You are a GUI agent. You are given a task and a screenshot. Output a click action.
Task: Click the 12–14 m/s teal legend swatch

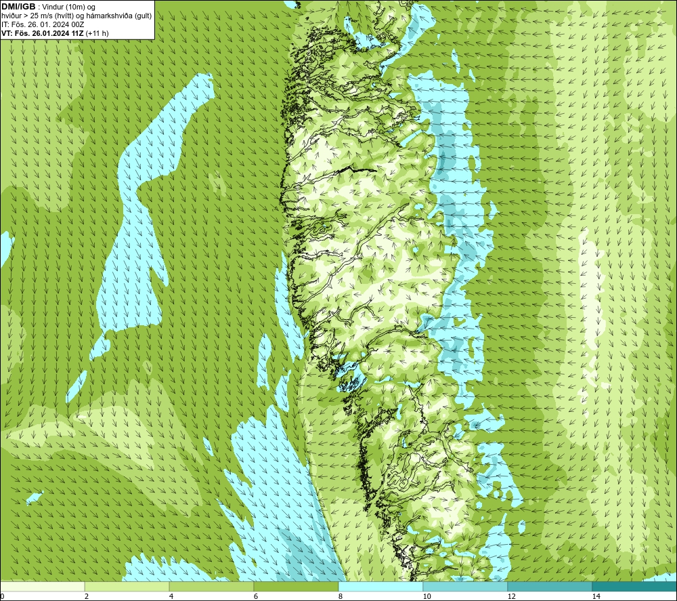click(550, 586)
